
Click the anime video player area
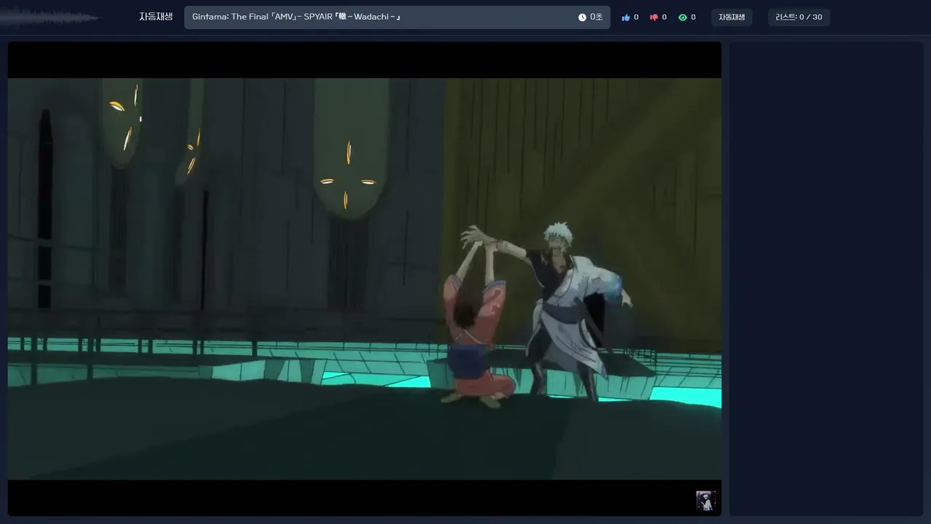pyautogui.click(x=364, y=279)
